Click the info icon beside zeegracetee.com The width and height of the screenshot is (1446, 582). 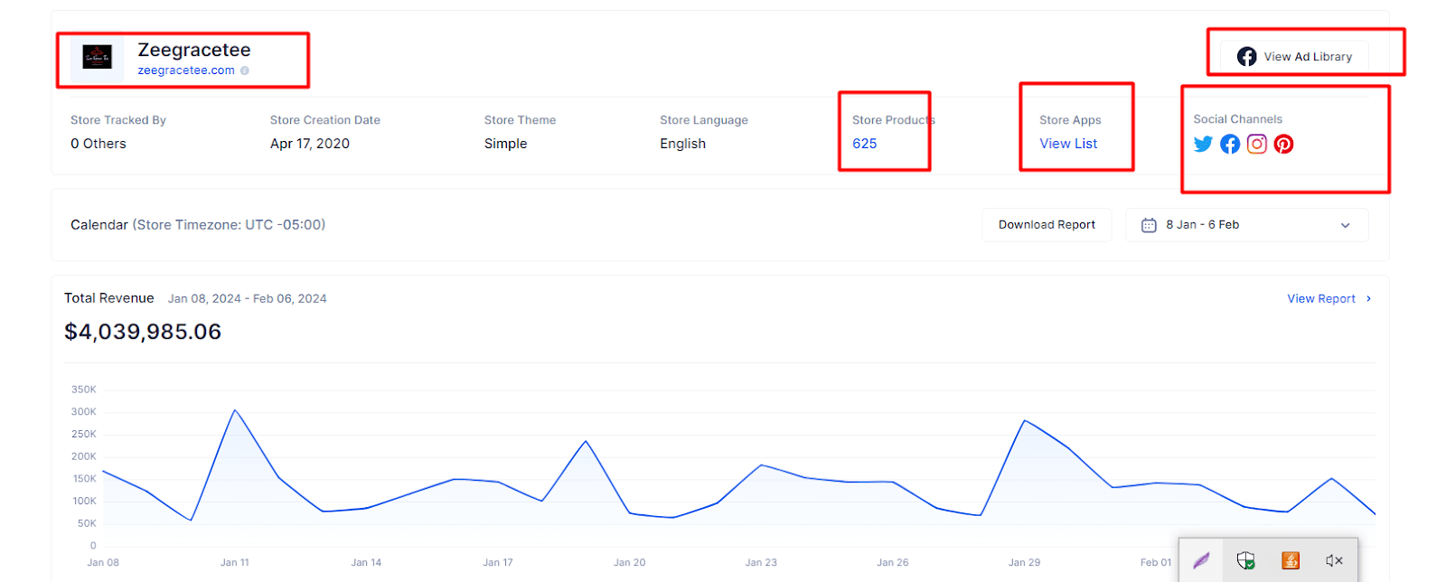click(x=245, y=70)
